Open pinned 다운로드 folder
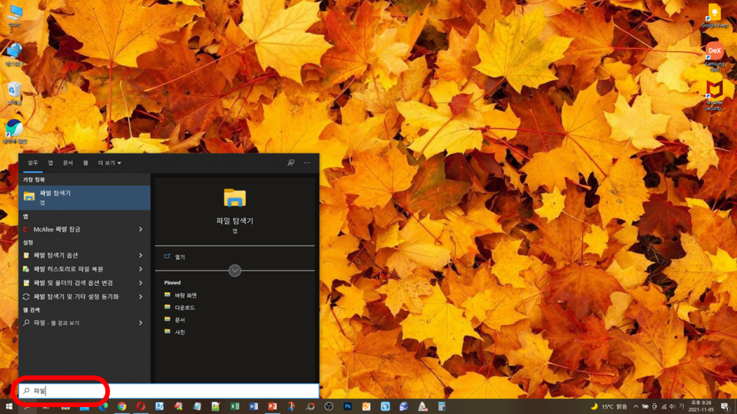Viewport: 737px width, 414px height. (x=180, y=308)
